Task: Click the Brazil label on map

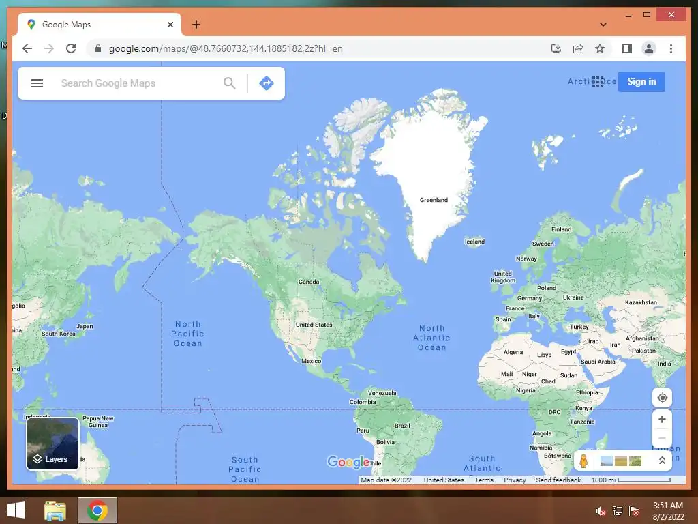Action: pos(402,426)
